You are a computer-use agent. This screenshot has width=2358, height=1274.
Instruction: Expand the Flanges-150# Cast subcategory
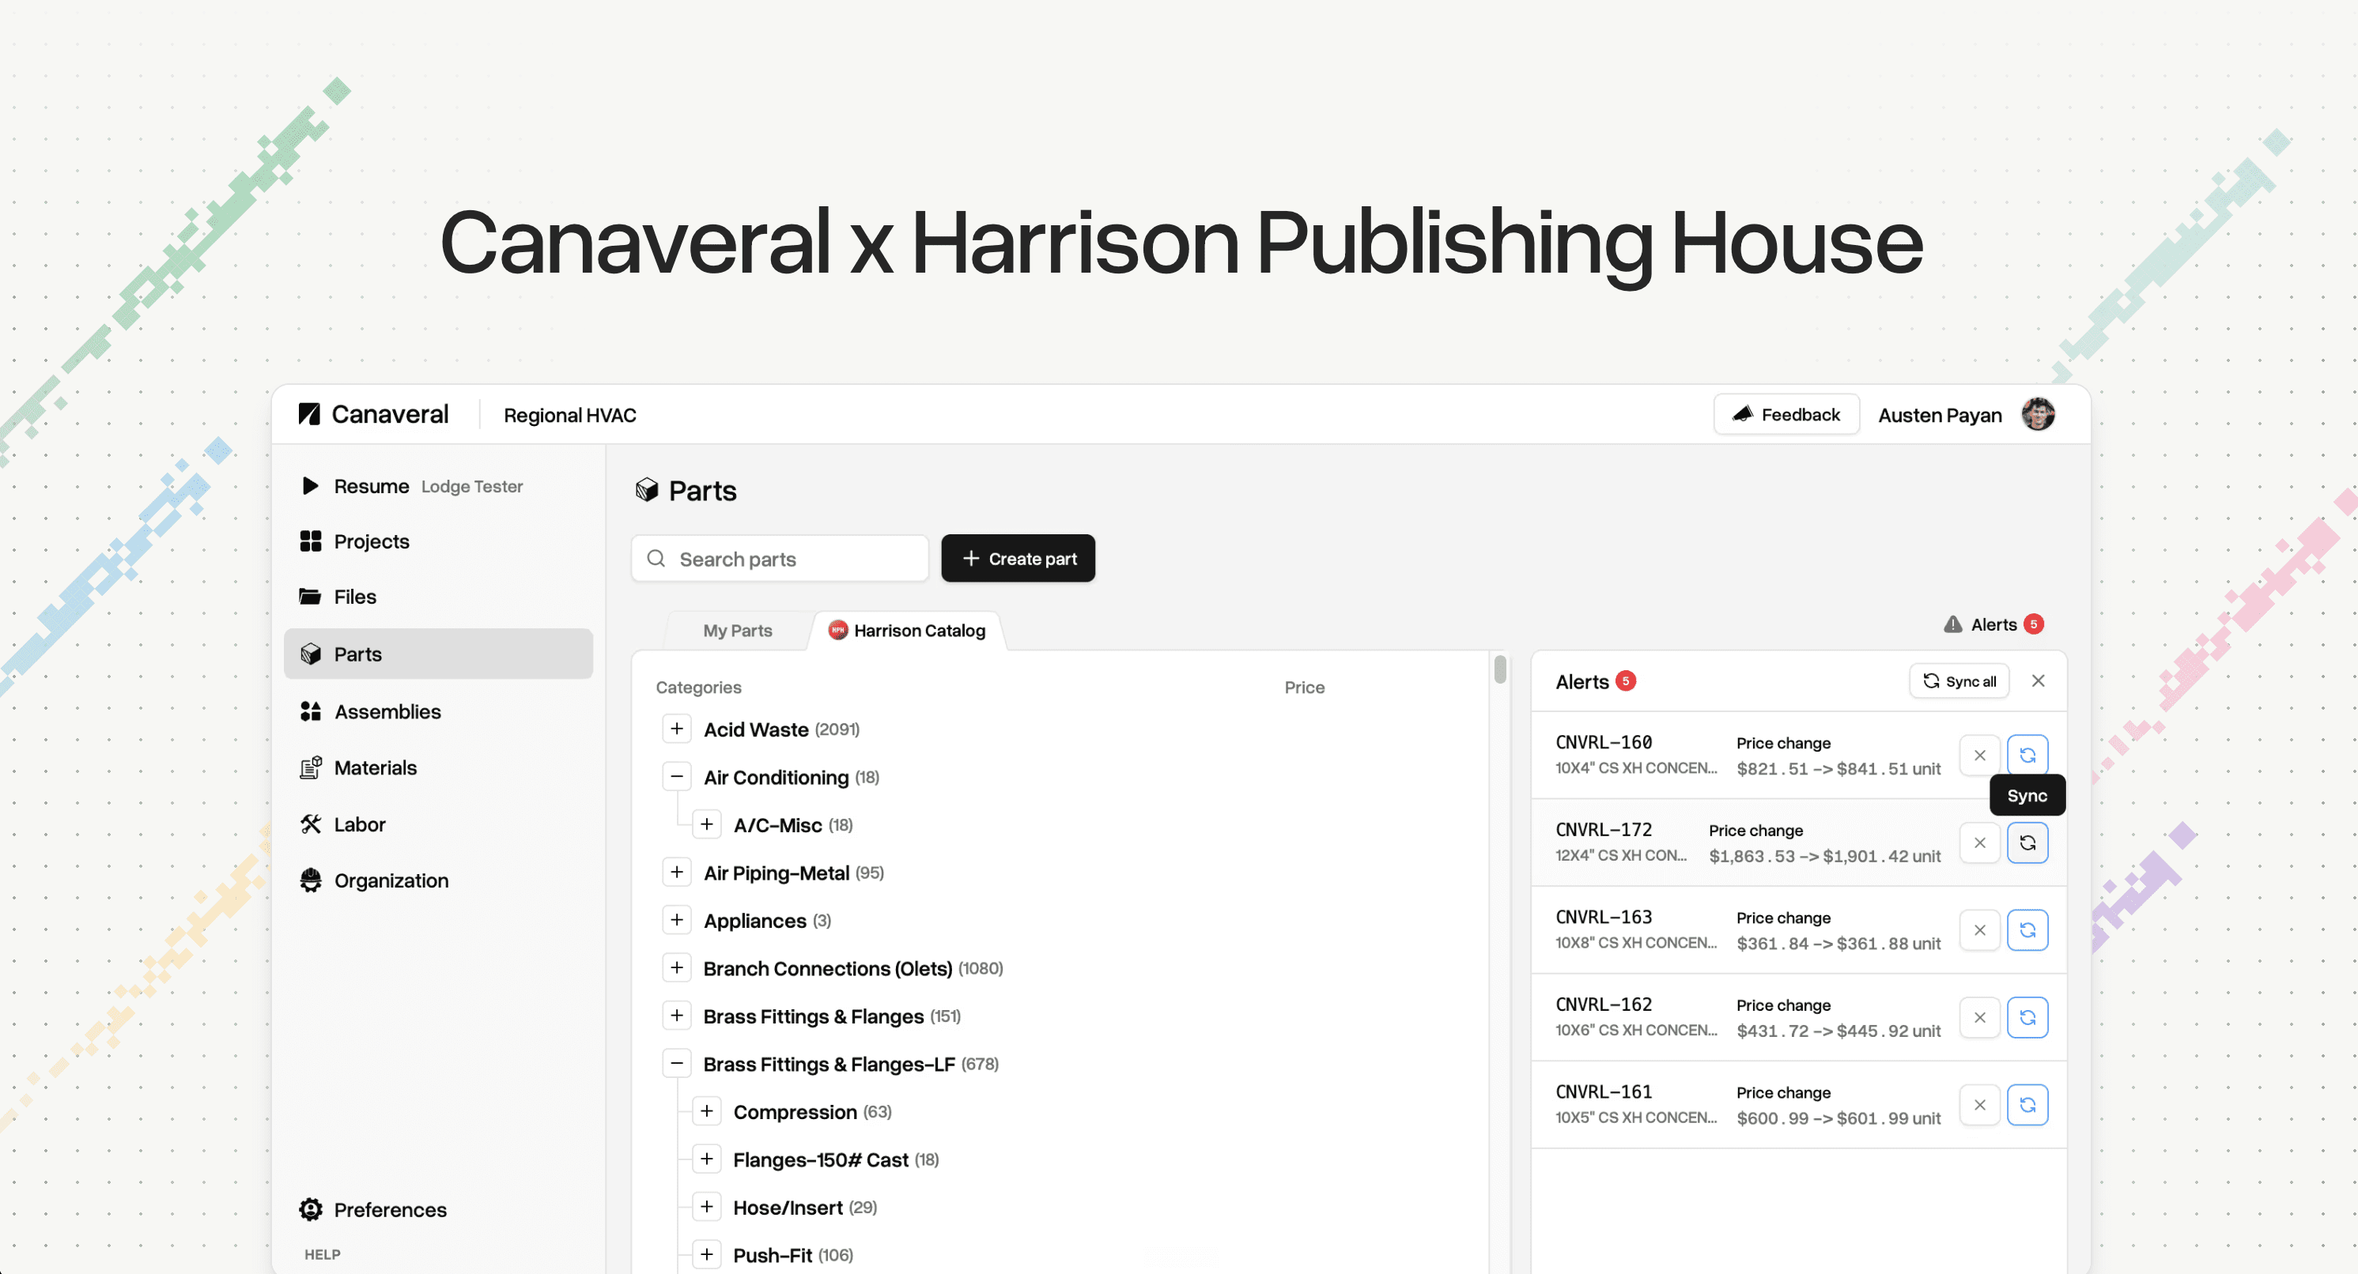tap(707, 1159)
